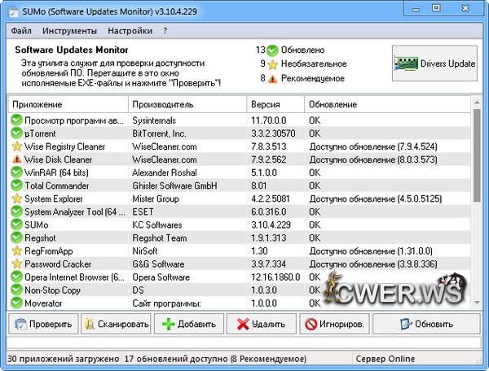Open the Файл menu

pos(22,31)
